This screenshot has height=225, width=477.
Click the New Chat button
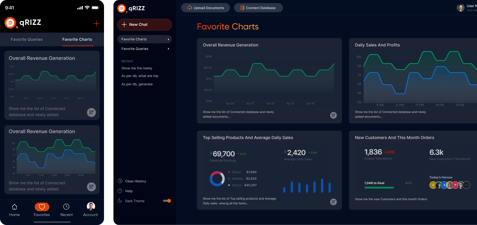pos(144,25)
